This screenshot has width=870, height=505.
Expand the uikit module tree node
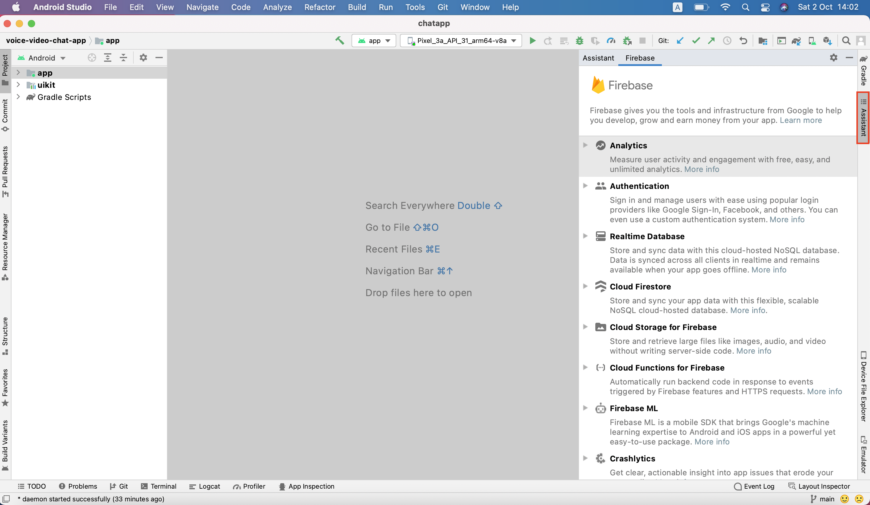(x=18, y=85)
